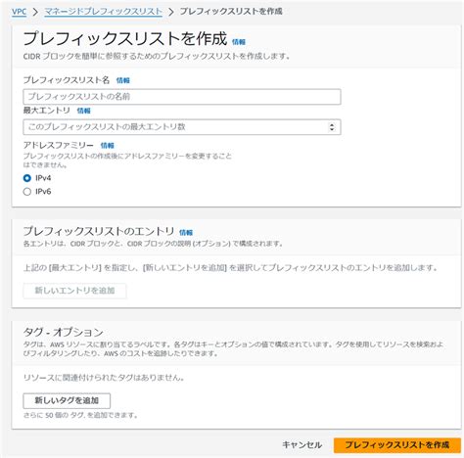This screenshot has height=458, width=464.
Task: Click info link next to プレフィックスリスト名
Action: coord(123,80)
